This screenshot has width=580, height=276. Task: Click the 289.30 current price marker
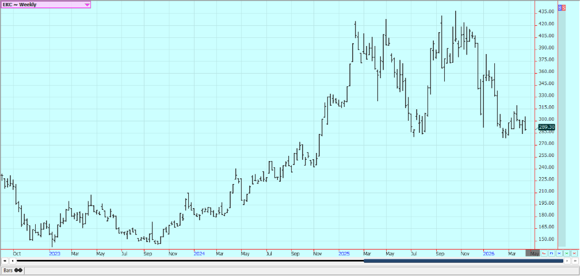click(546, 127)
